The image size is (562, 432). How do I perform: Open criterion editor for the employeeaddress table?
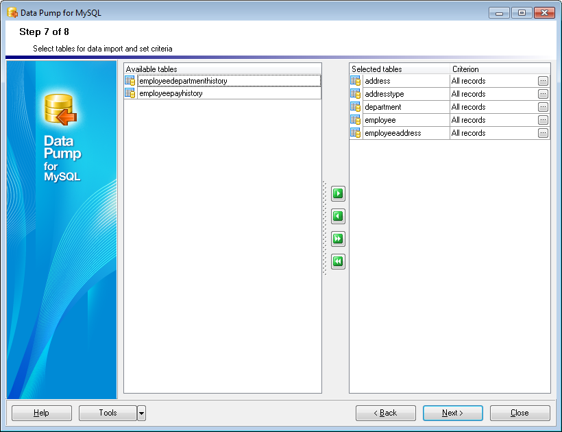click(542, 133)
